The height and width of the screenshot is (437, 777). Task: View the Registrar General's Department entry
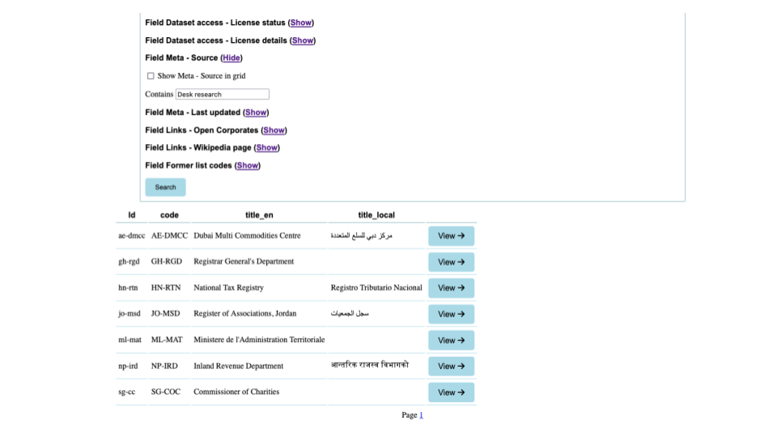[451, 262]
